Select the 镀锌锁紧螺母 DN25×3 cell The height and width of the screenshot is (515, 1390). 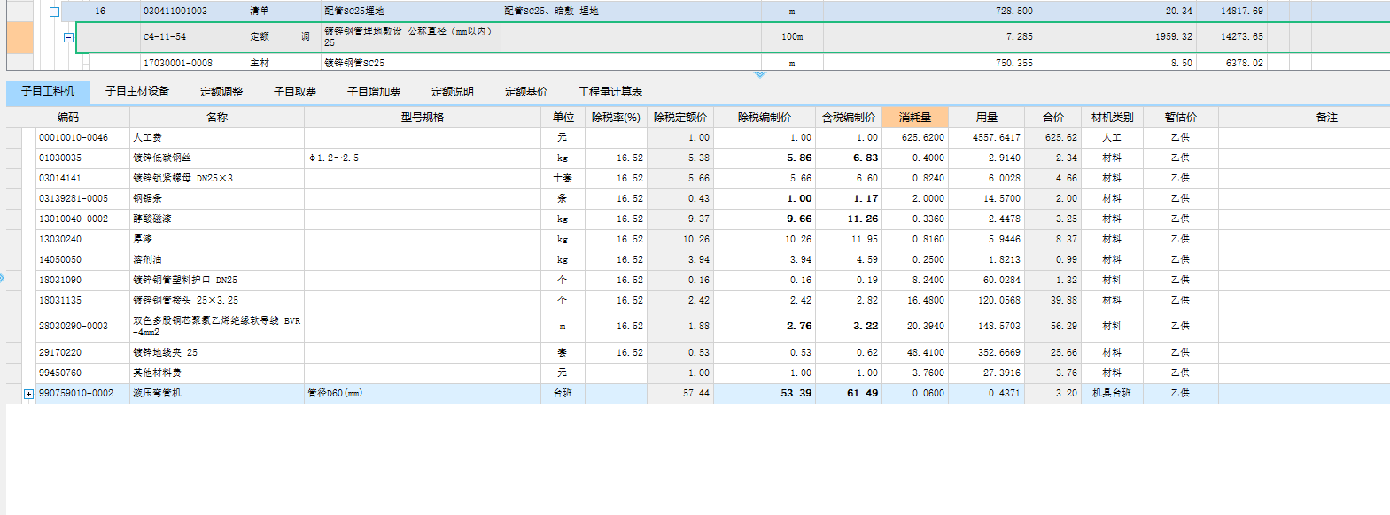[x=217, y=178]
